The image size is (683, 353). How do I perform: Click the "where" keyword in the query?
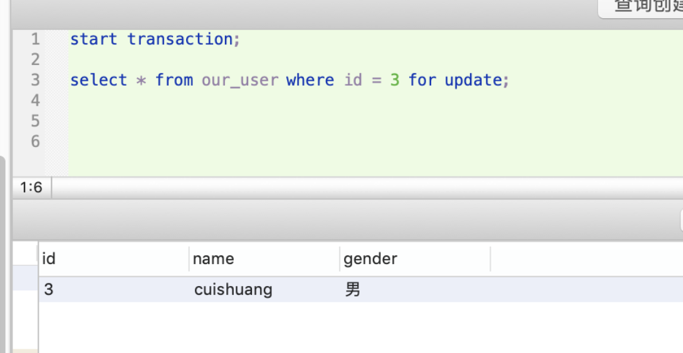coord(310,80)
